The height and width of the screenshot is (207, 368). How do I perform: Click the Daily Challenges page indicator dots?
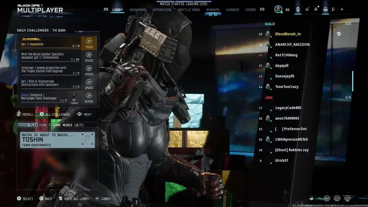[87, 32]
